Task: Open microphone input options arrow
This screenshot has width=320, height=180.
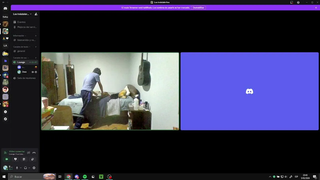Action: [x=20, y=168]
